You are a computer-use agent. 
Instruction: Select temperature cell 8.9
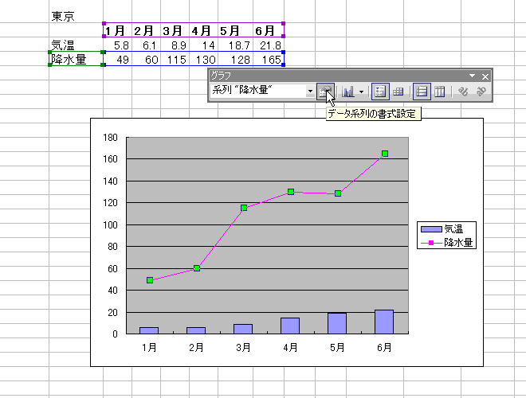click(x=175, y=45)
